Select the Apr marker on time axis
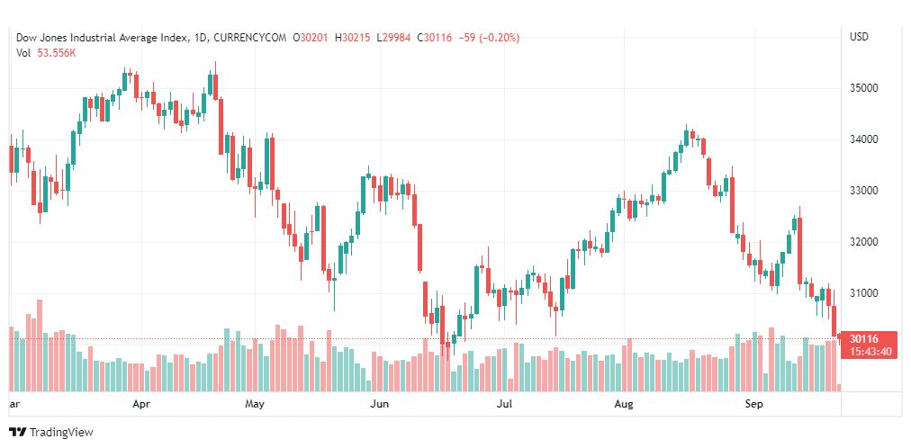Viewport: 911px width, 448px height. (141, 403)
